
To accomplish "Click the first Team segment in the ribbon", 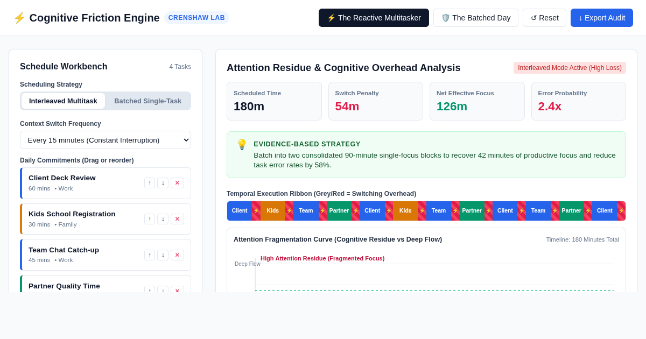I will (306, 211).
